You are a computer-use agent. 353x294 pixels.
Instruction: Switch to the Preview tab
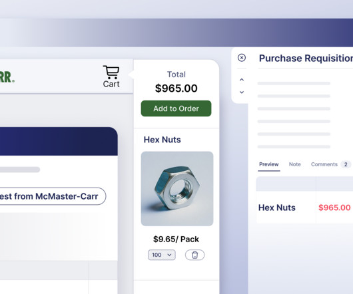pos(269,164)
